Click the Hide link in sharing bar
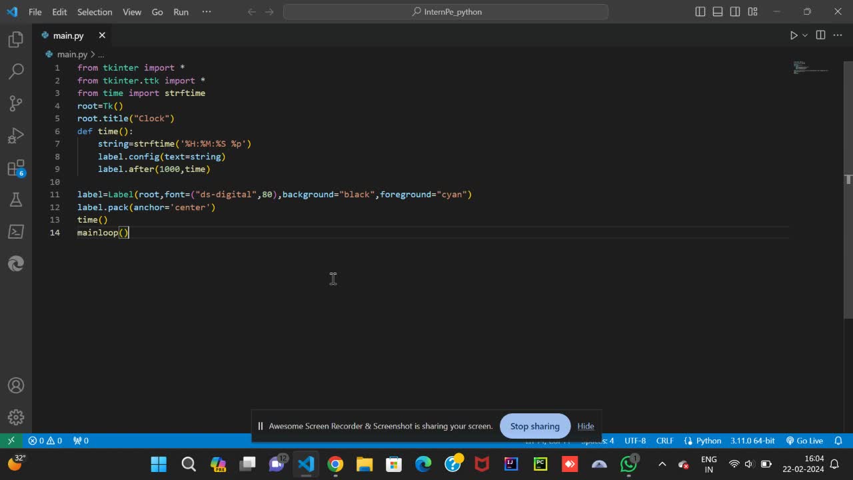 [x=586, y=426]
